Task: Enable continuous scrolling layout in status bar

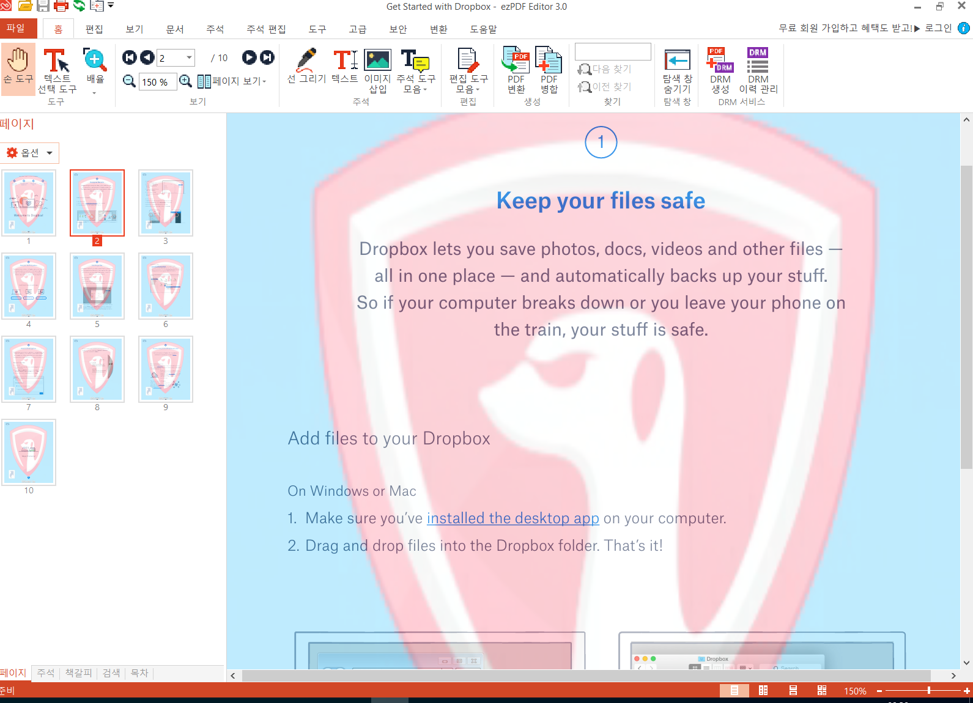Action: tap(793, 690)
